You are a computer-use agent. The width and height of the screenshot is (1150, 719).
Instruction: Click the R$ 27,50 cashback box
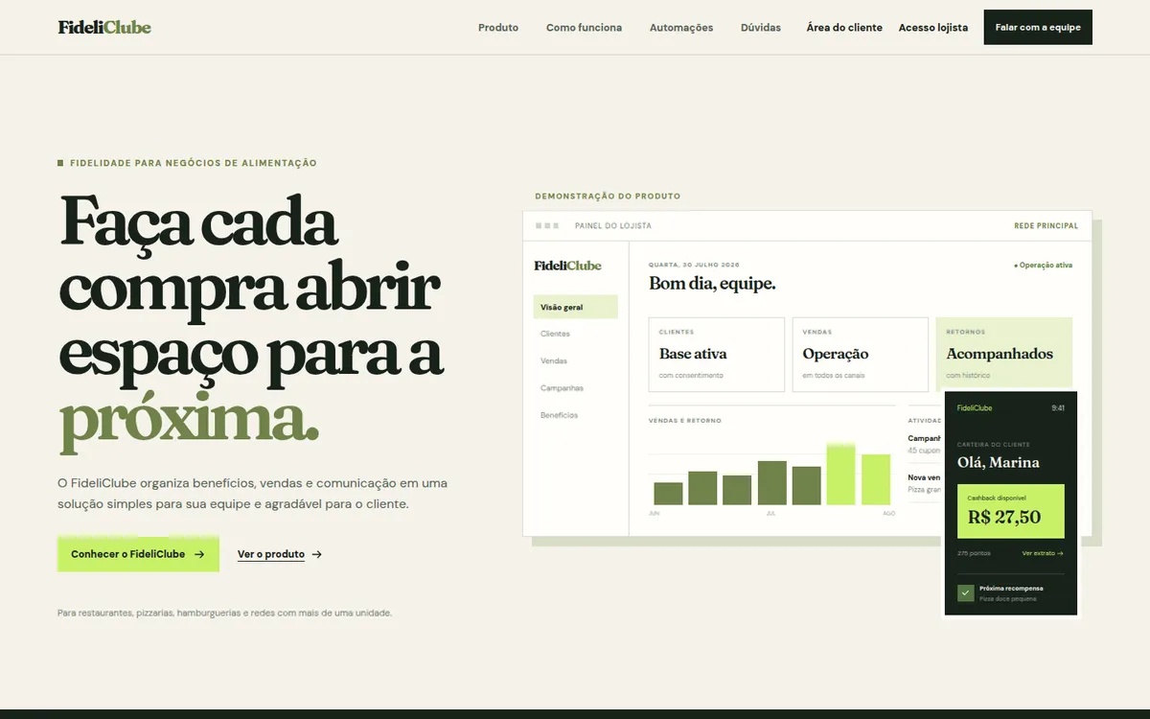1010,511
